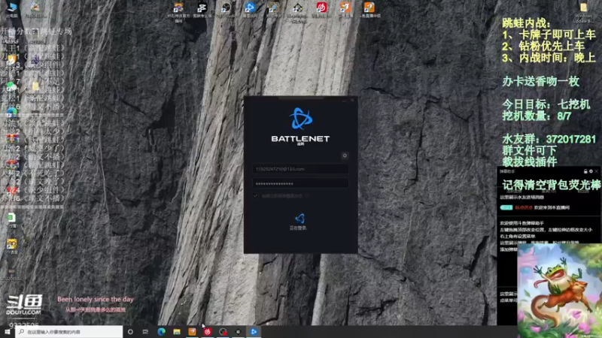Open the orange Douyu app on taskbar
The height and width of the screenshot is (338, 602).
point(192,332)
